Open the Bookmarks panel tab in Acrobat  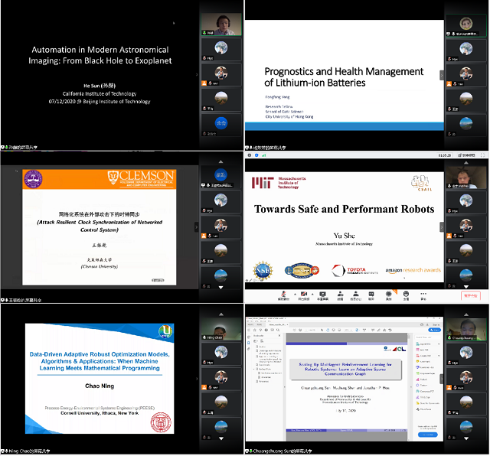tap(249, 344)
